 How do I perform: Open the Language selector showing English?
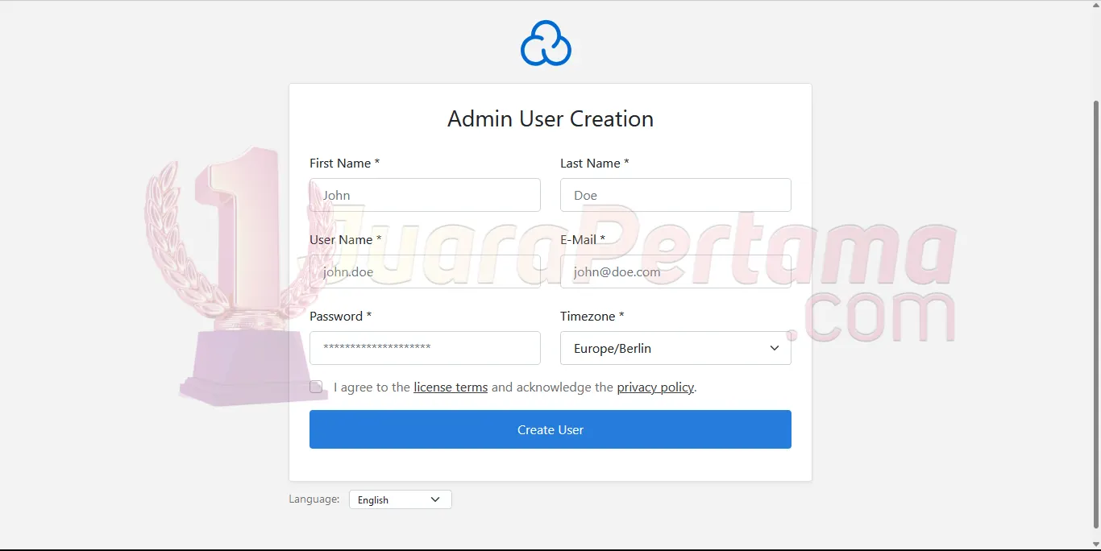point(399,499)
